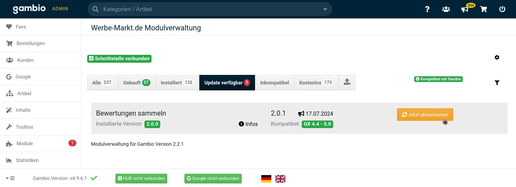This screenshot has height=187, width=516.
Task: Toggle the Kompatibel mit Gambio filter
Action: pos(438,79)
